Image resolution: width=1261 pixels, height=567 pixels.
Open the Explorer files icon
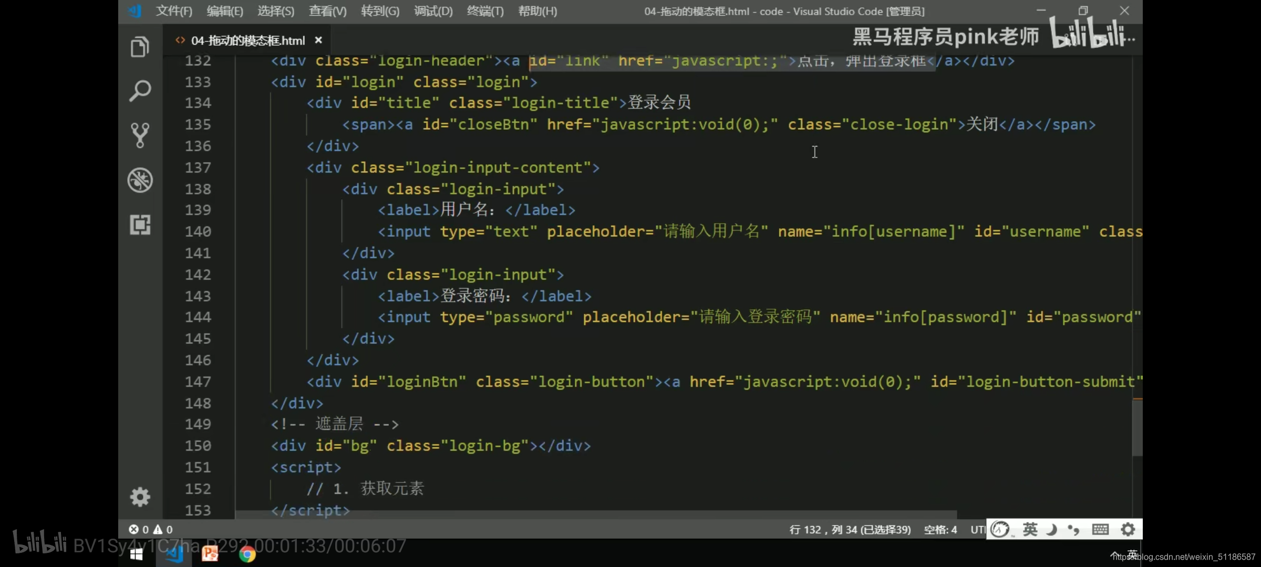[x=140, y=47]
